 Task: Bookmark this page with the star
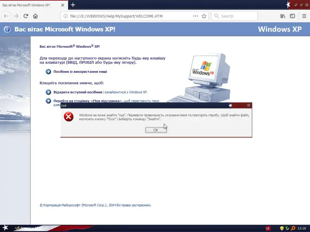point(204,16)
